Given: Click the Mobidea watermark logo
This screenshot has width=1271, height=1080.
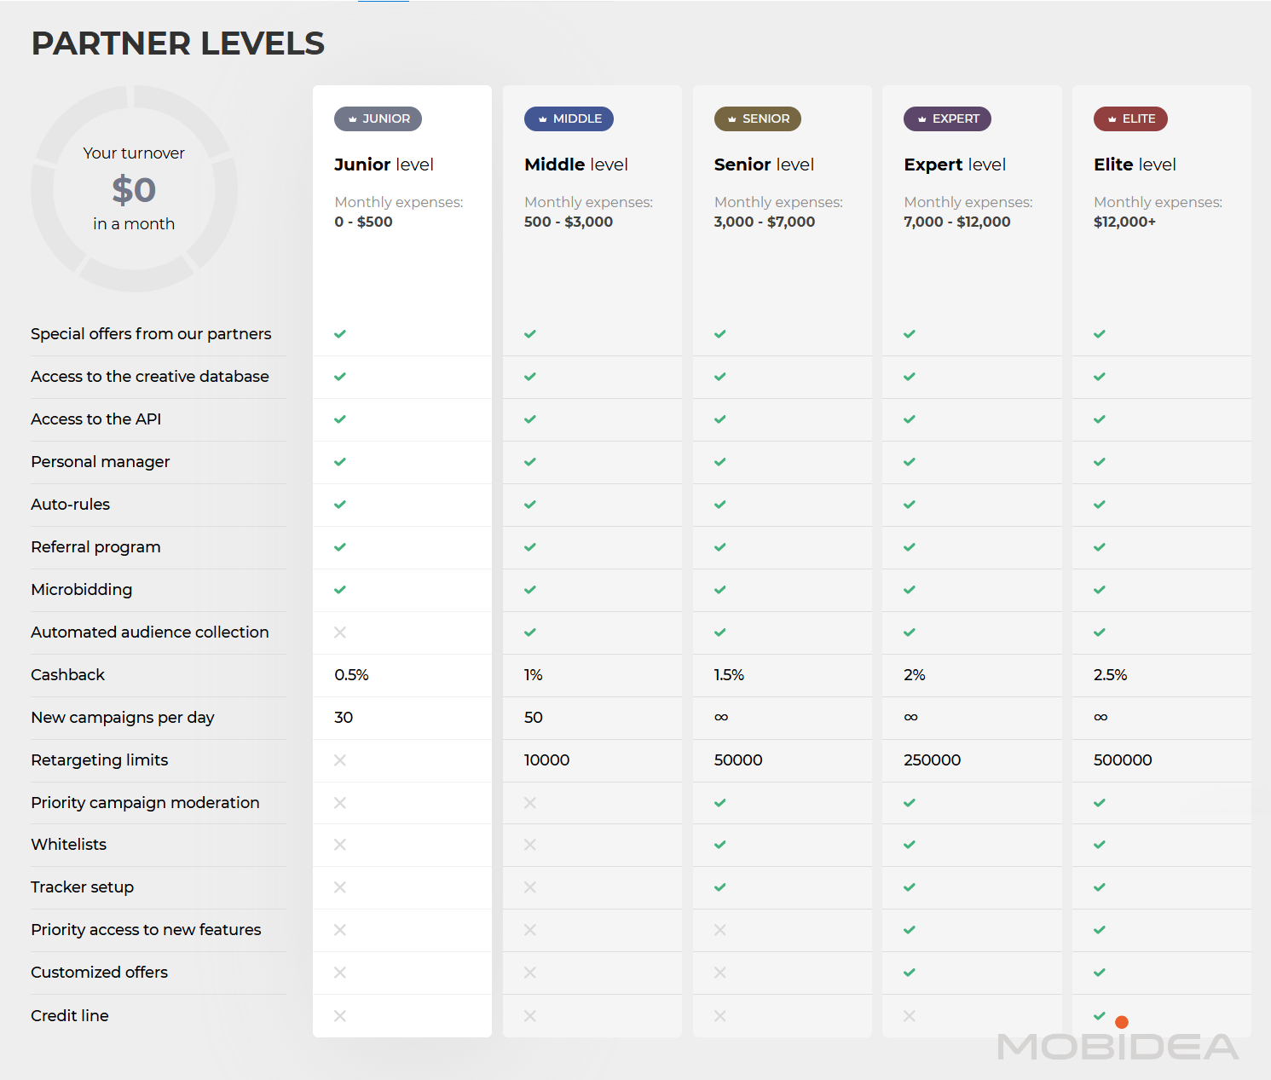Looking at the screenshot, I should (1117, 1048).
